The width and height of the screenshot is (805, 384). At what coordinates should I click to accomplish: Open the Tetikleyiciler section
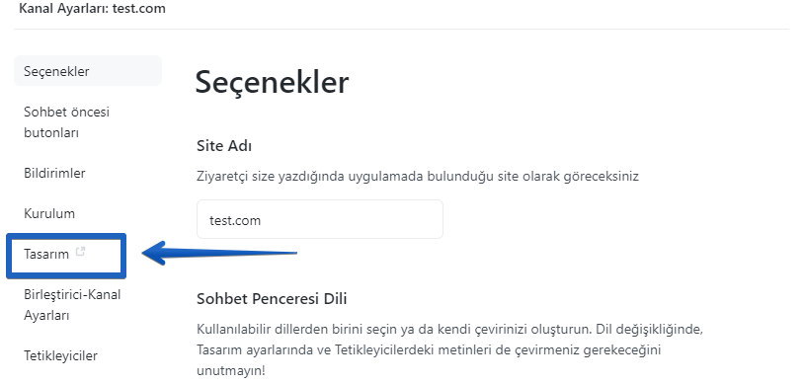60,355
